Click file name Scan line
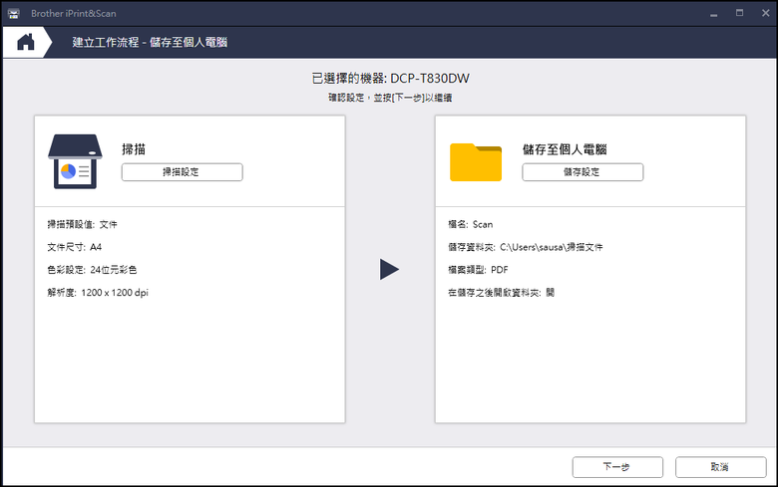This screenshot has height=487, width=778. point(471,224)
